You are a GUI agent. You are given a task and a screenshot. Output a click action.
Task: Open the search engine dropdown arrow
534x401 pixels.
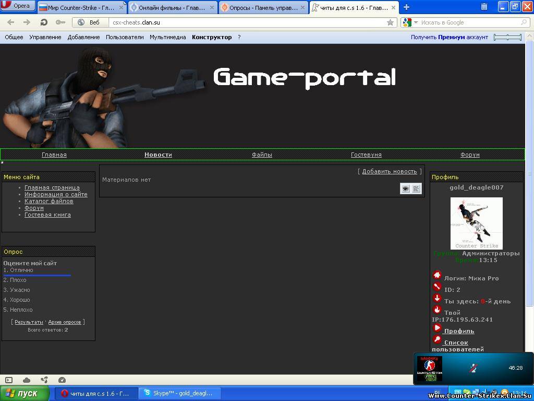[x=416, y=22]
